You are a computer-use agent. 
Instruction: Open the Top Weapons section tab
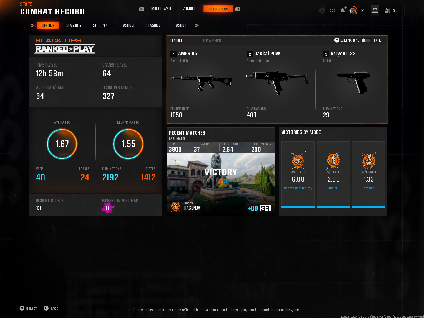coord(212,41)
